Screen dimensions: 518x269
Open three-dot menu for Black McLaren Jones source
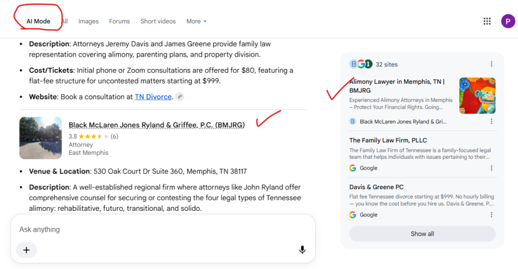(491, 121)
